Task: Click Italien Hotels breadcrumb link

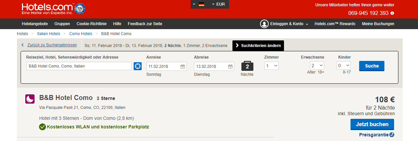Action: point(49,34)
